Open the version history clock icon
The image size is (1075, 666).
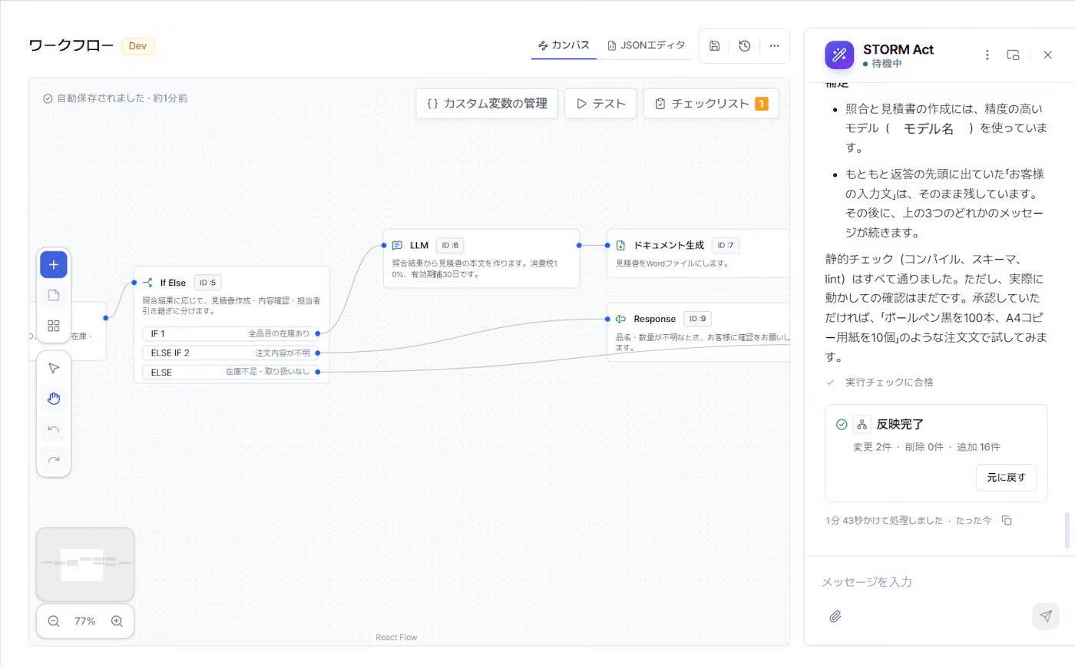pos(744,46)
